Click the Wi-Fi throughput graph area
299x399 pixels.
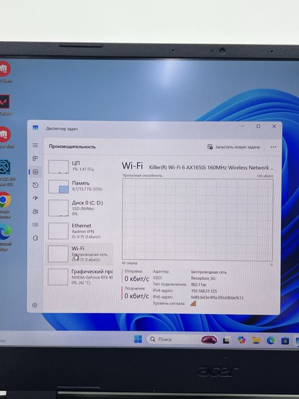point(198,219)
